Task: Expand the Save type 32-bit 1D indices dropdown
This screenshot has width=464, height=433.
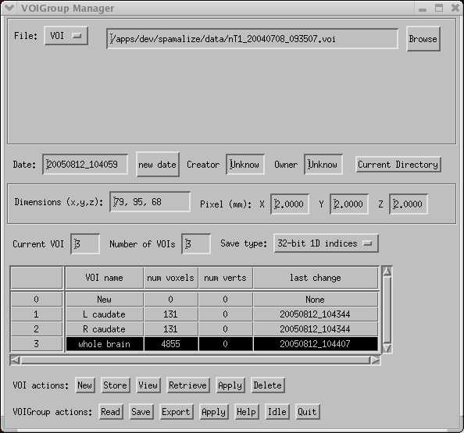Action: coord(326,243)
